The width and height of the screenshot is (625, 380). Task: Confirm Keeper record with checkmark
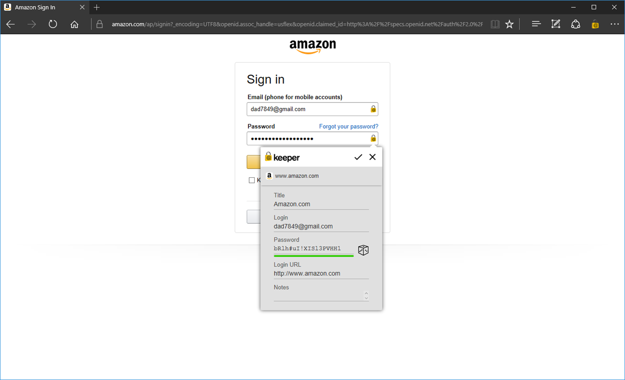[x=358, y=157]
